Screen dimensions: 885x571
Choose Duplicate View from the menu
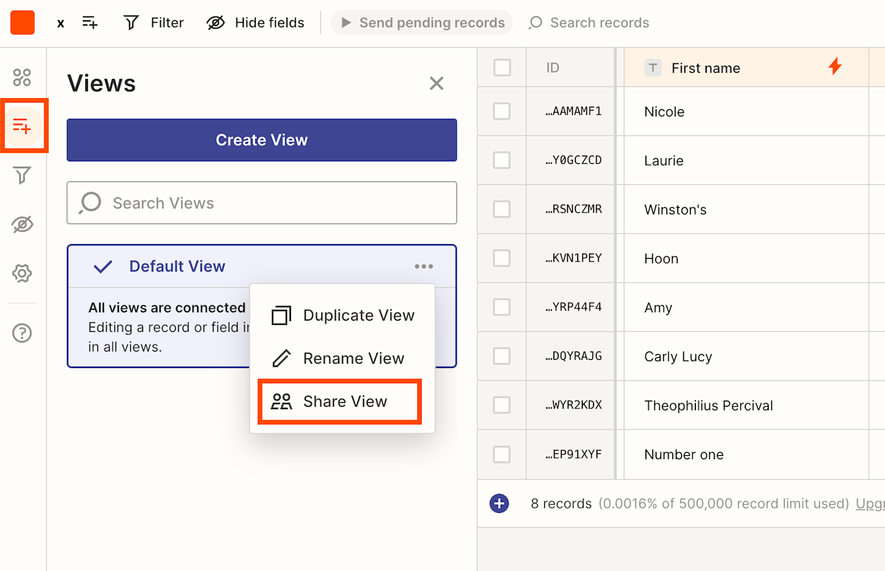343,315
